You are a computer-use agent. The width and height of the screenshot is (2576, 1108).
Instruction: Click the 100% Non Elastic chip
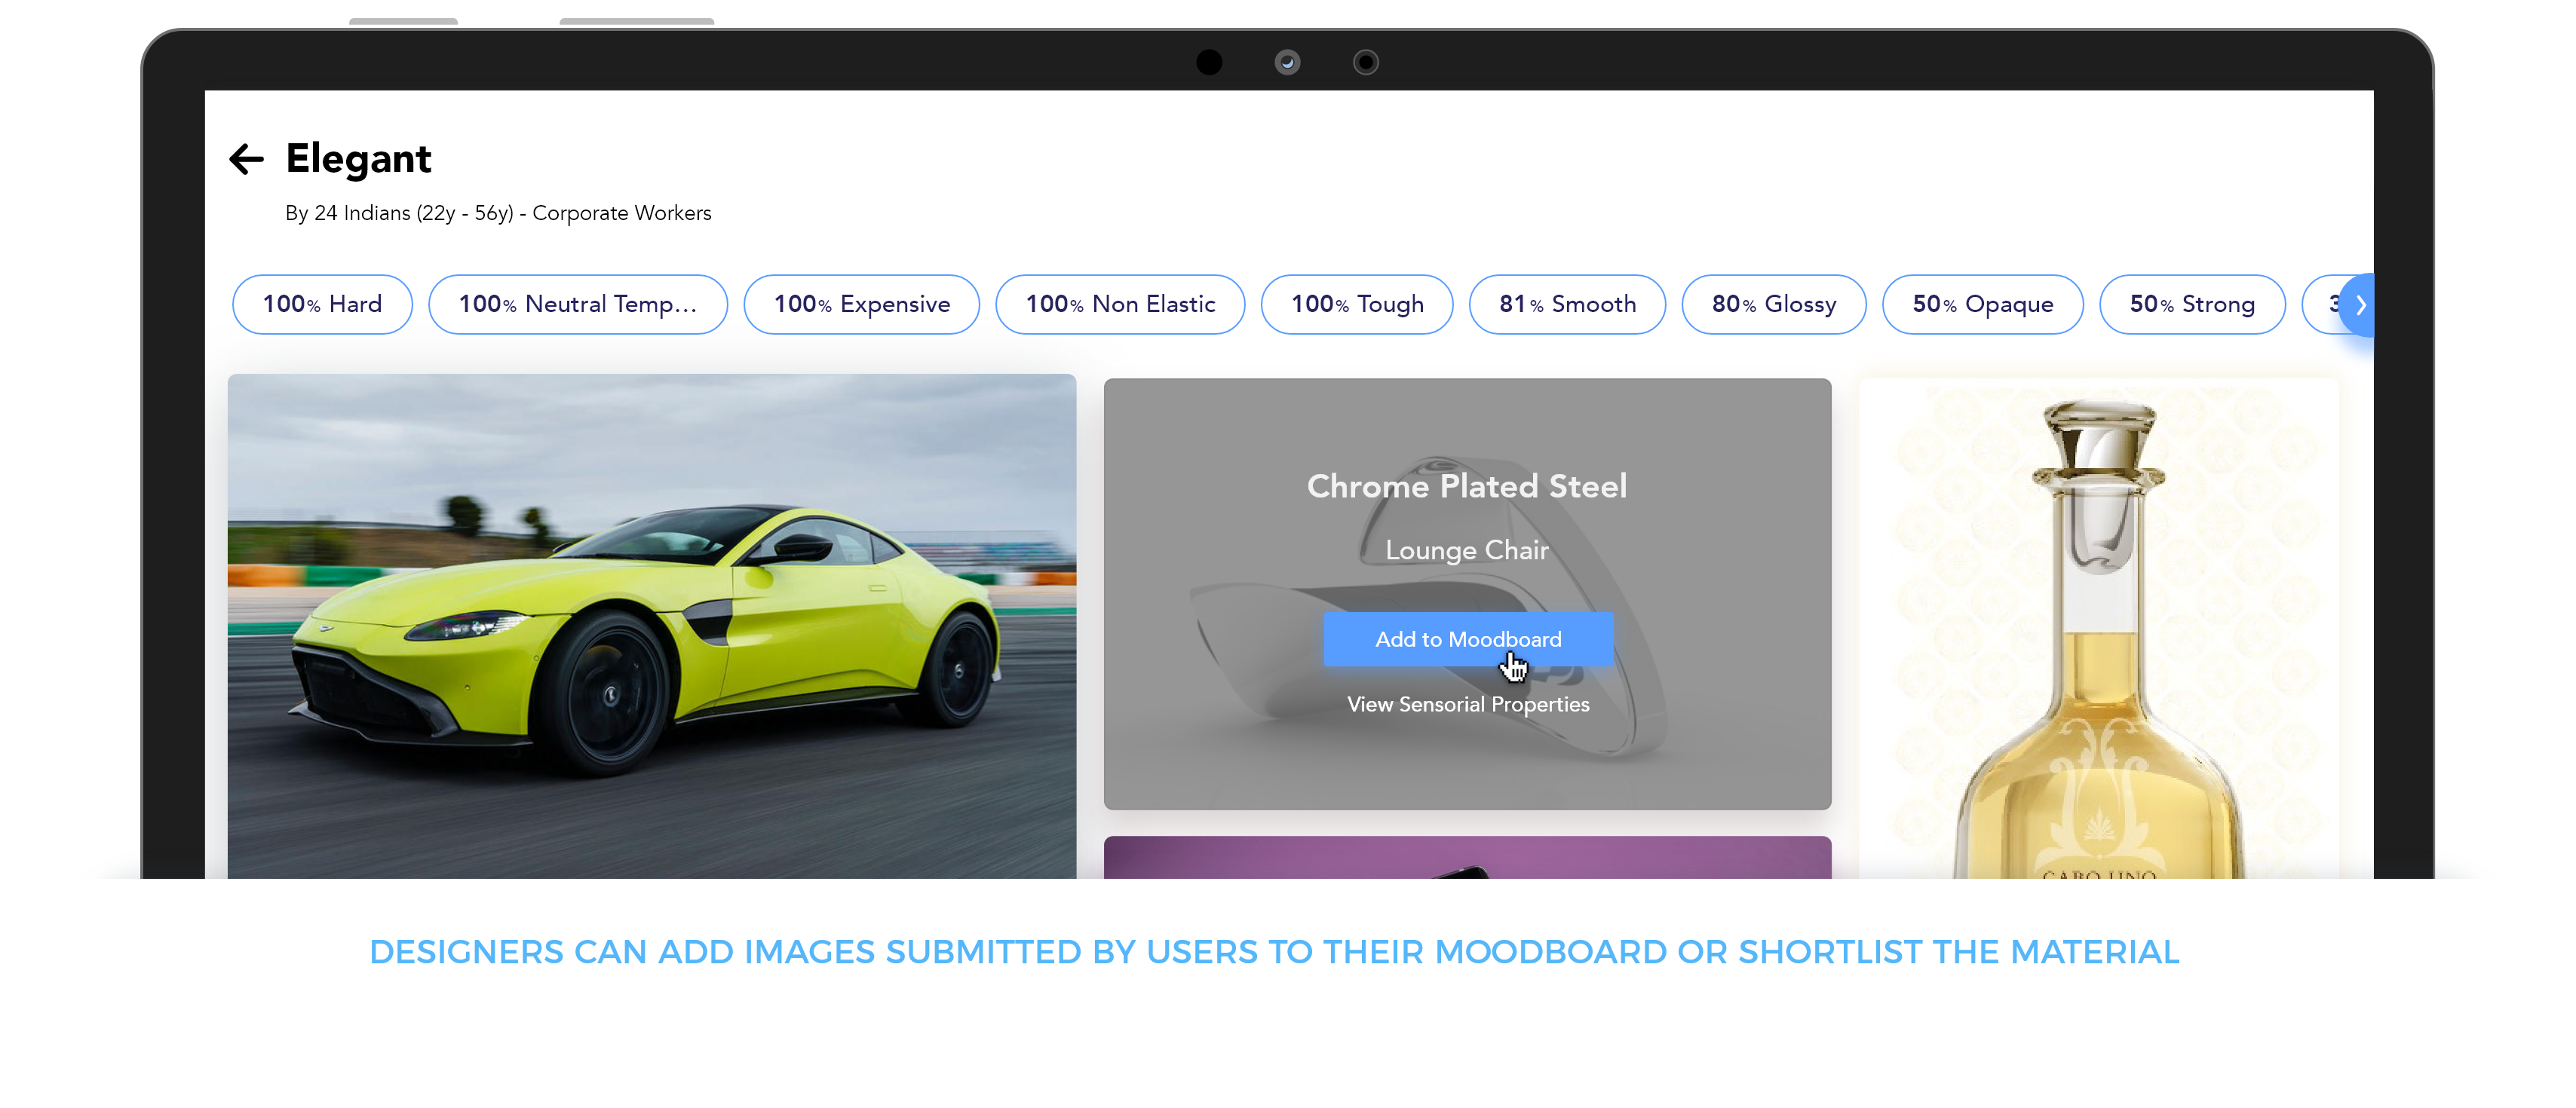[x=1119, y=304]
